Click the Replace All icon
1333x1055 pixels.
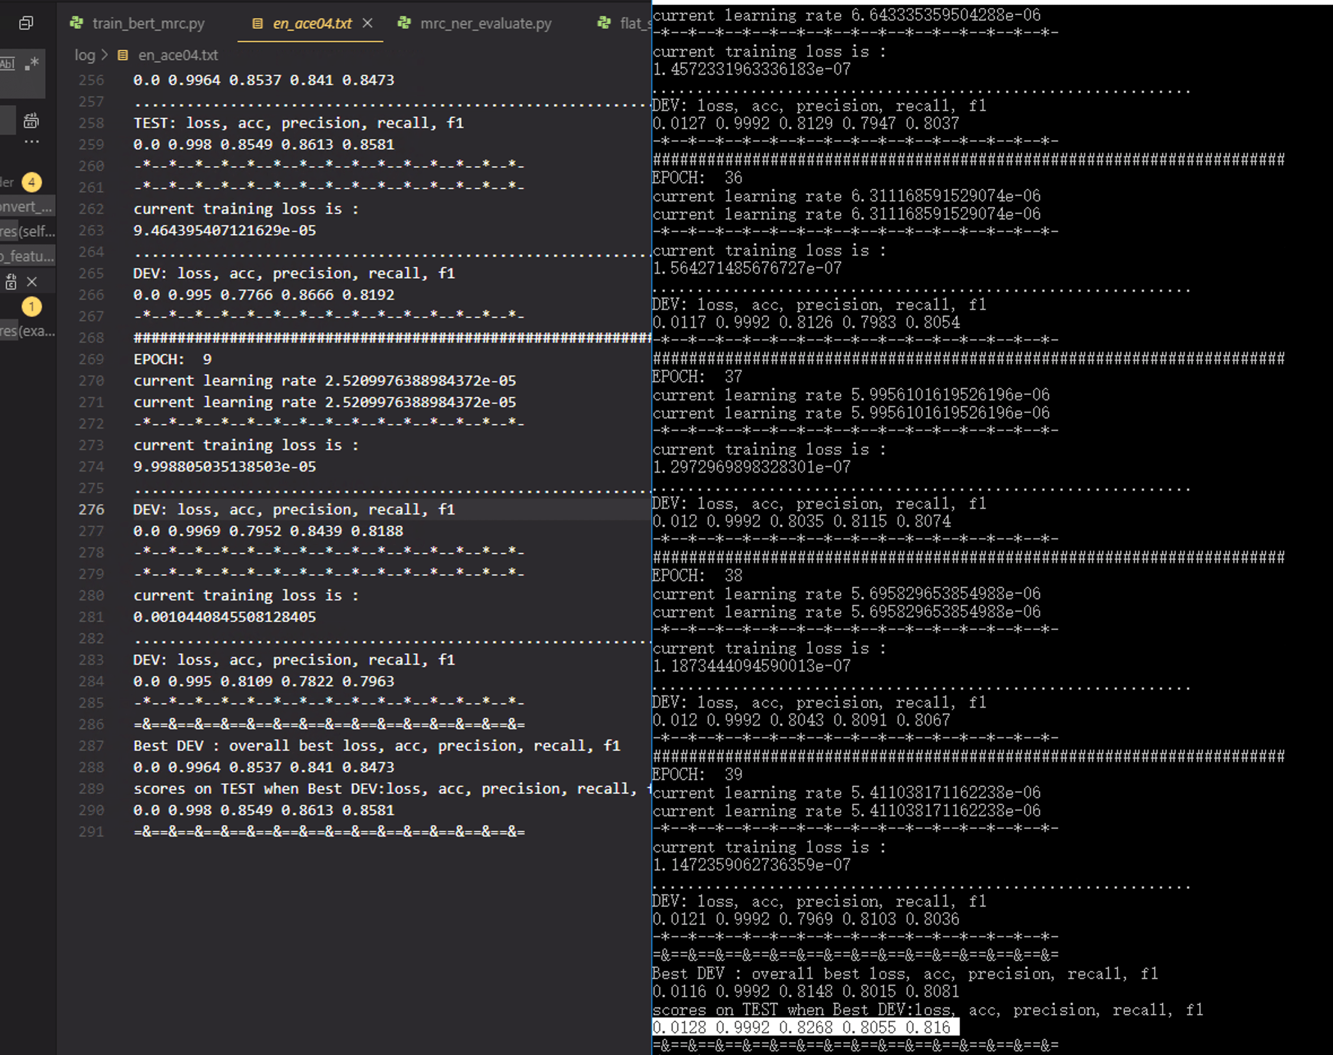[31, 121]
